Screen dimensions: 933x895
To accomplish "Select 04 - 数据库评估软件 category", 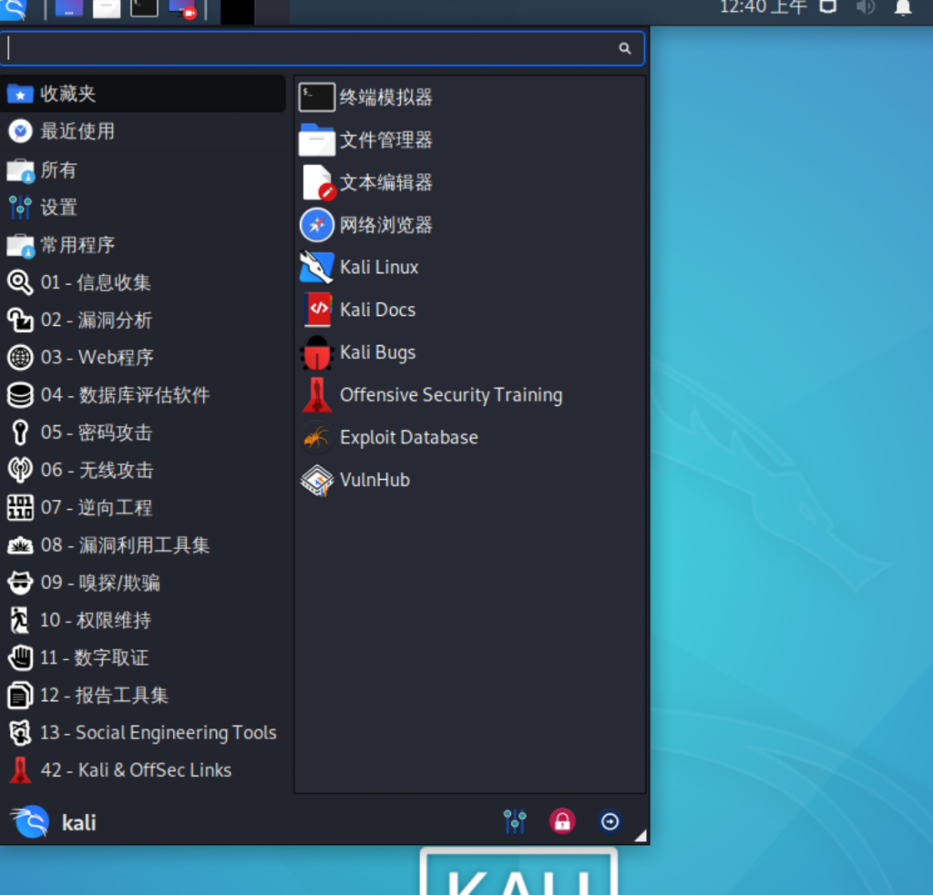I will click(143, 395).
